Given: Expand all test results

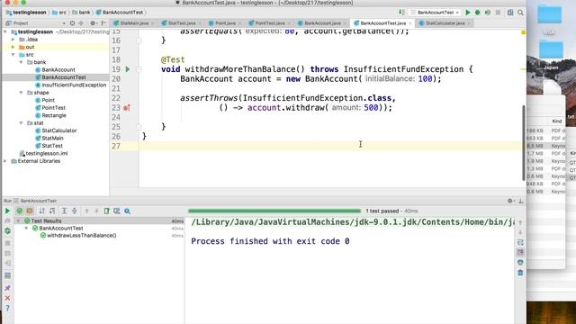Looking at the screenshot, I should 64,211.
